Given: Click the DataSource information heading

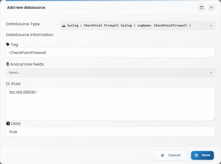Looking at the screenshot, I should click(x=30, y=35).
